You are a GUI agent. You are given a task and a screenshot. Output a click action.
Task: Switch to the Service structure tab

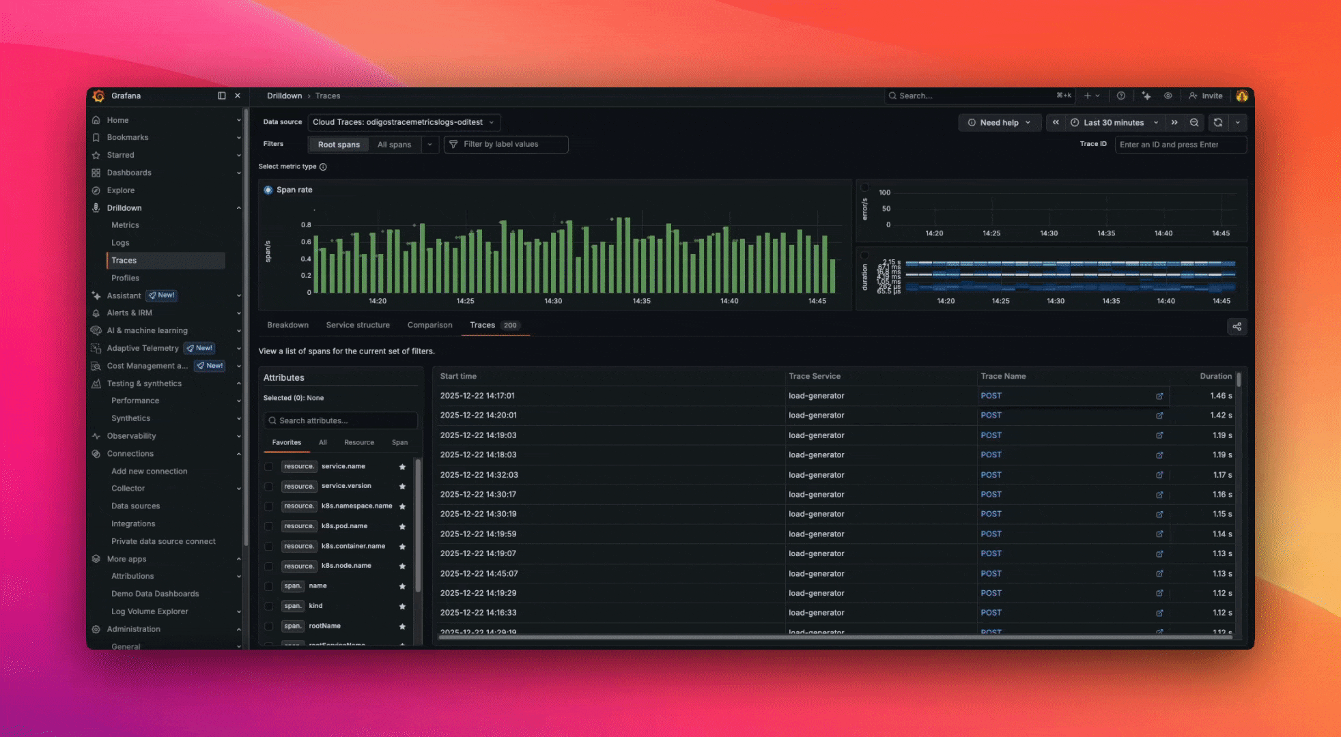(358, 326)
